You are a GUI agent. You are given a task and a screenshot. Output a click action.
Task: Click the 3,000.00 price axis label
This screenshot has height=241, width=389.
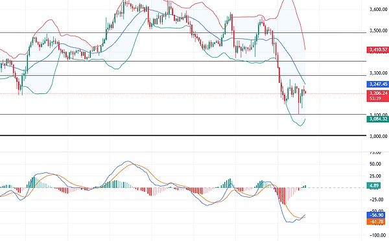379,136
